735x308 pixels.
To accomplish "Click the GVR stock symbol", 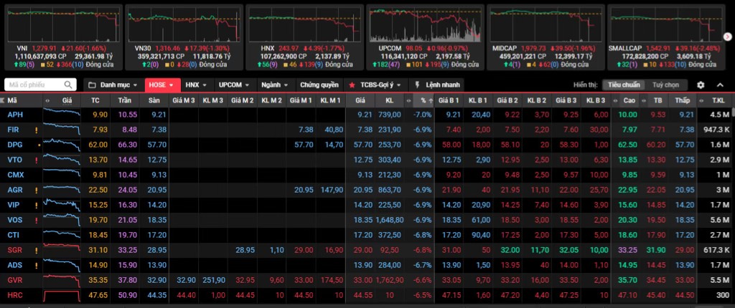I will click(x=15, y=280).
